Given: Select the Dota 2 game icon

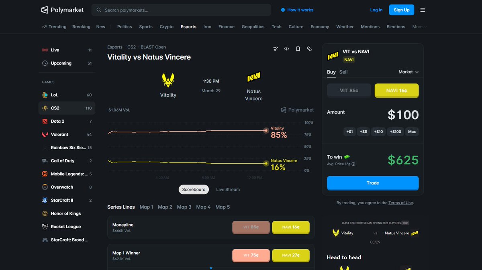Looking at the screenshot, I should pyautogui.click(x=45, y=121).
